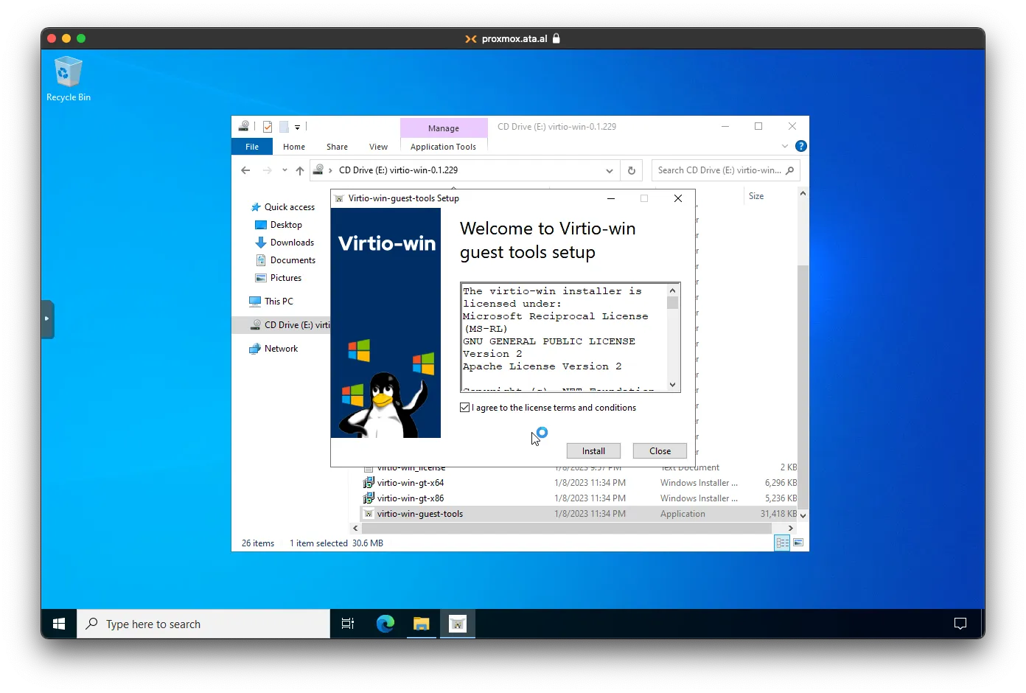The height and width of the screenshot is (693, 1026).
Task: Click the CD Drive (E:) address path
Action: 398,170
